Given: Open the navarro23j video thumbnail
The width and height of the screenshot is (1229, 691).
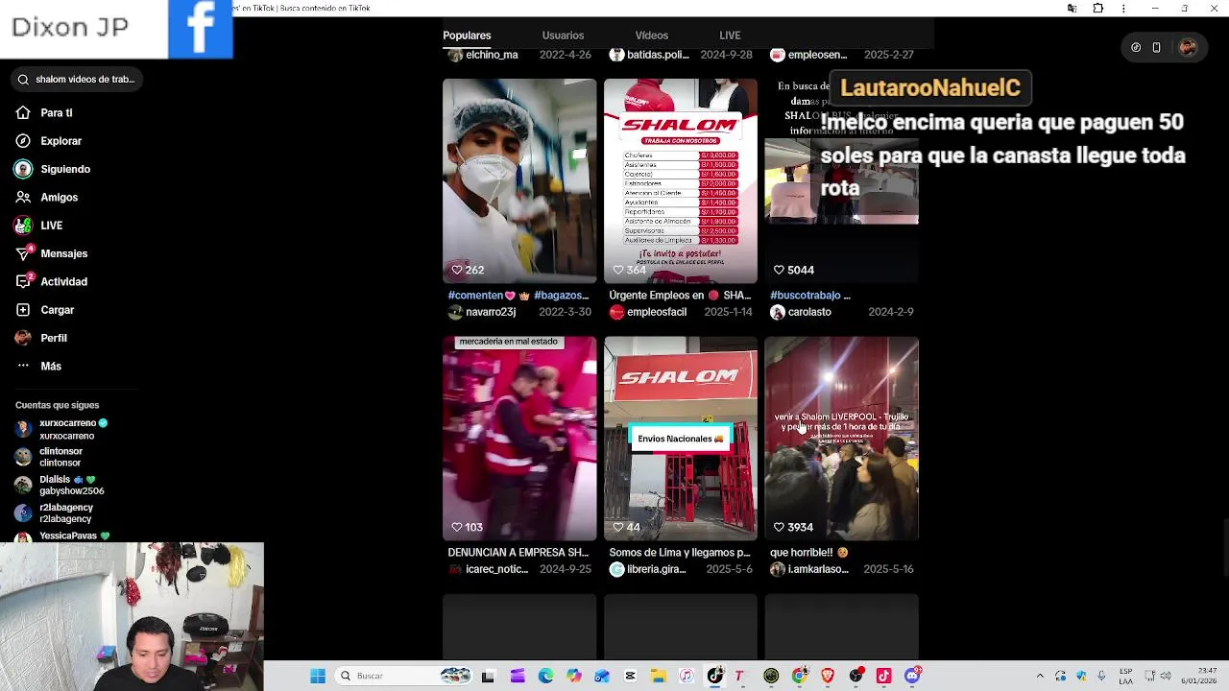Looking at the screenshot, I should 519,181.
